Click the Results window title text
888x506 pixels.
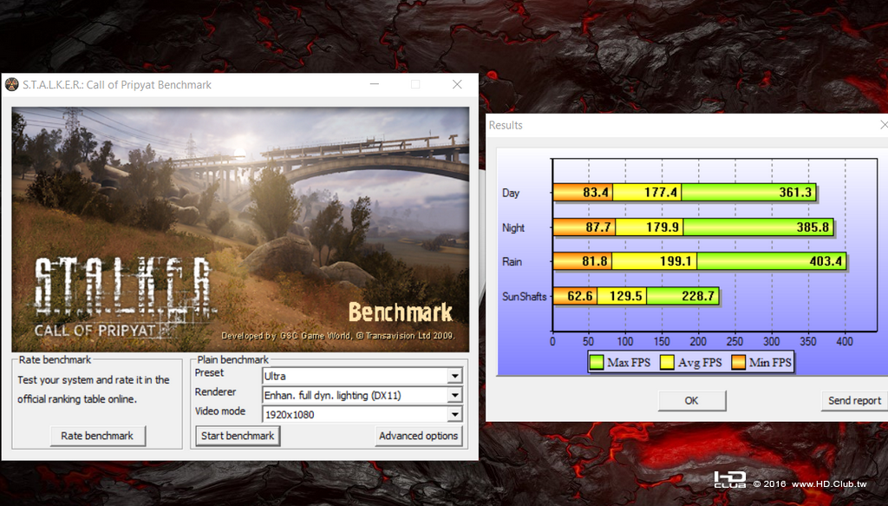pos(506,125)
